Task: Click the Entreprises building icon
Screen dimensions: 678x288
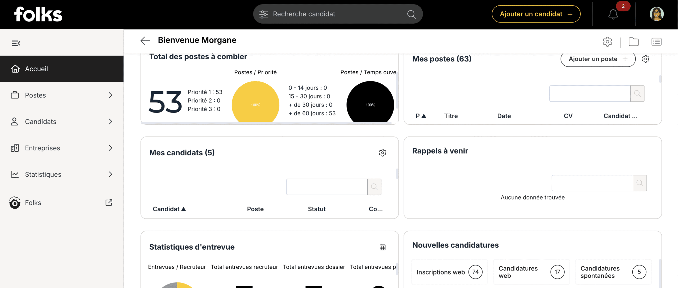Action: (15, 148)
